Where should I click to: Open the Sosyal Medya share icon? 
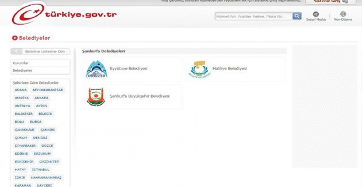(316, 14)
